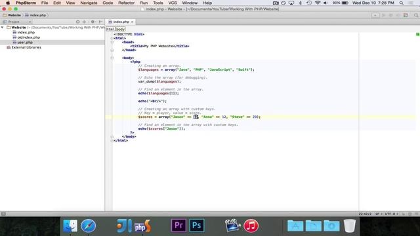The width and height of the screenshot is (420, 236).
Task: Open the Applications folder in dock
Action: [x=295, y=226]
